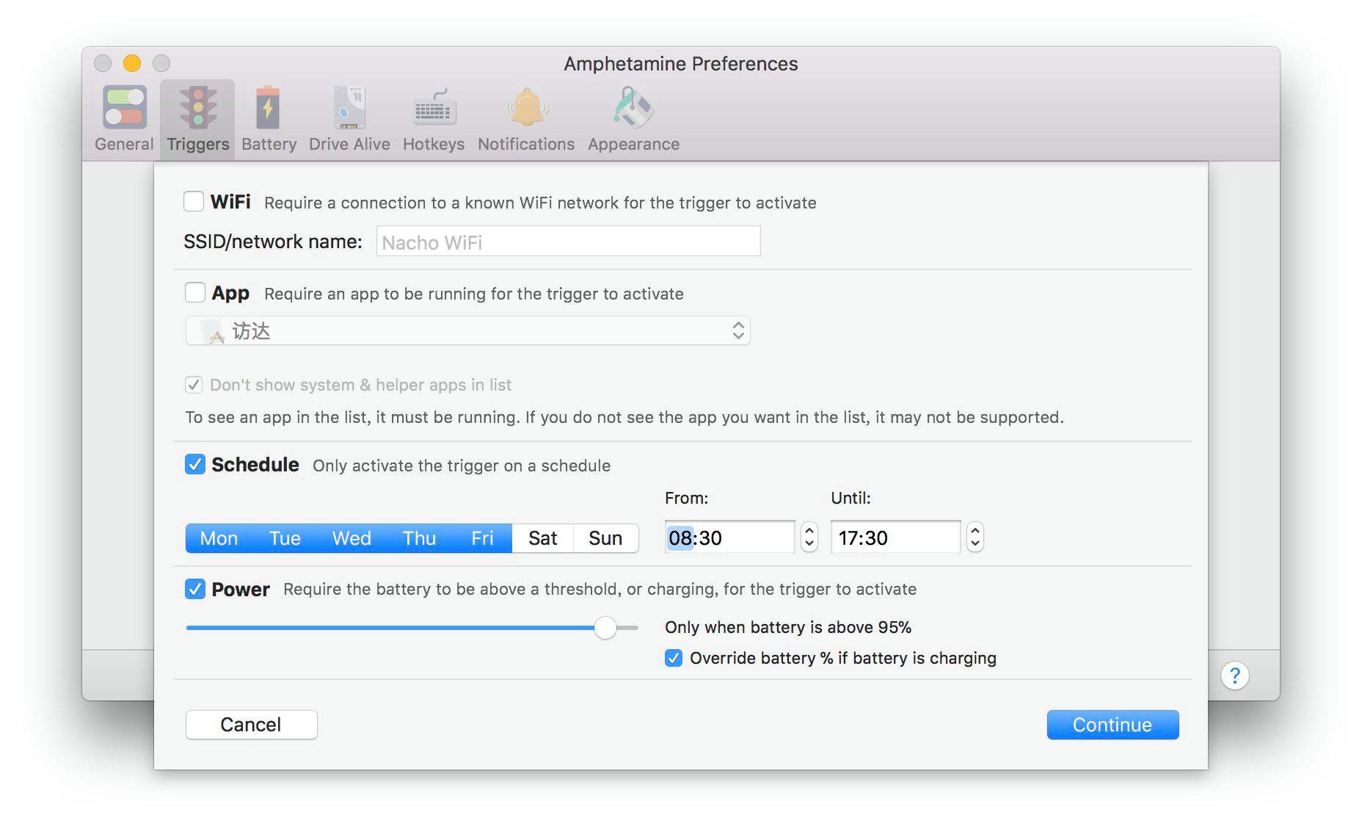
Task: Click the battery threshold slider knob
Action: 605,628
